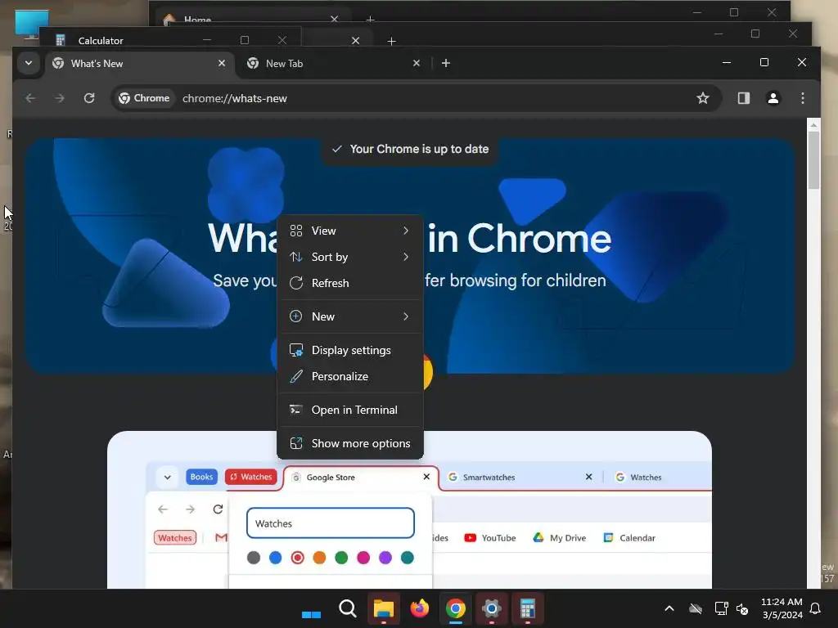
Task: Select Display settings in context menu
Action: click(x=350, y=350)
